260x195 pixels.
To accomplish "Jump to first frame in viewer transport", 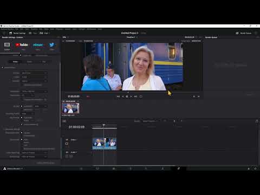I will tap(118, 96).
